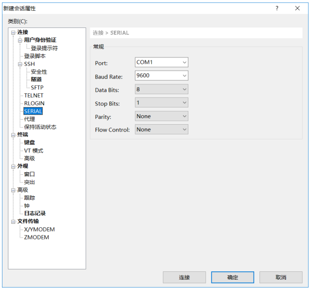Select 代理 tree item
The height and width of the screenshot is (290, 311).
29,119
